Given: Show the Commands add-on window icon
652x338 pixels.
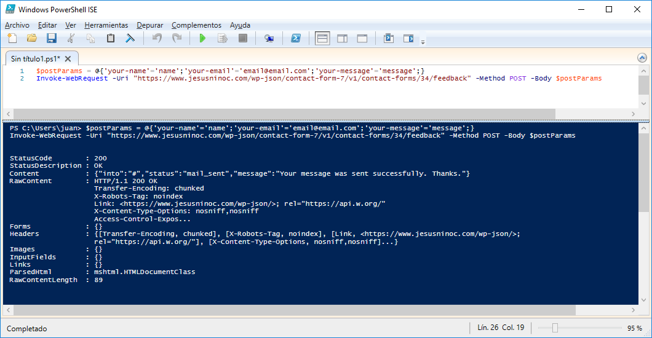Looking at the screenshot, I should pyautogui.click(x=388, y=39).
